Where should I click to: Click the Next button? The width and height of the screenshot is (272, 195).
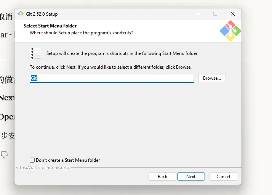191,177
